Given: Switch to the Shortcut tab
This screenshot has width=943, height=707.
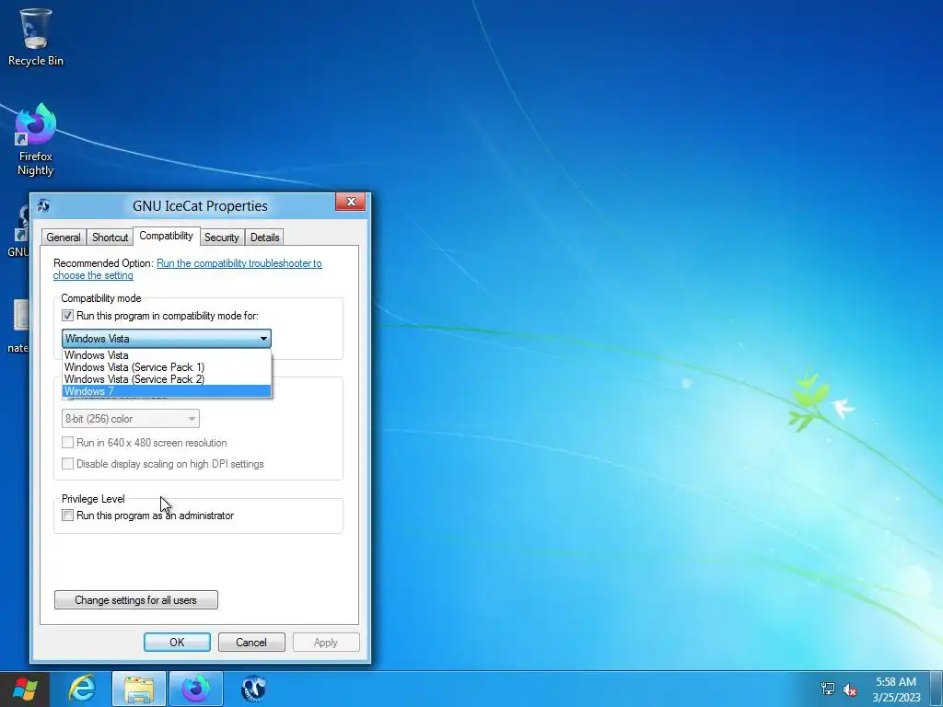Looking at the screenshot, I should coord(111,238).
